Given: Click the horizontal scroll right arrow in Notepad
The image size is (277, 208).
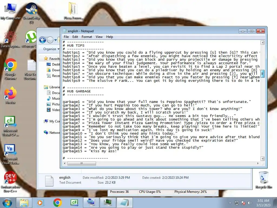Looking at the screenshot, I should click(258, 163).
